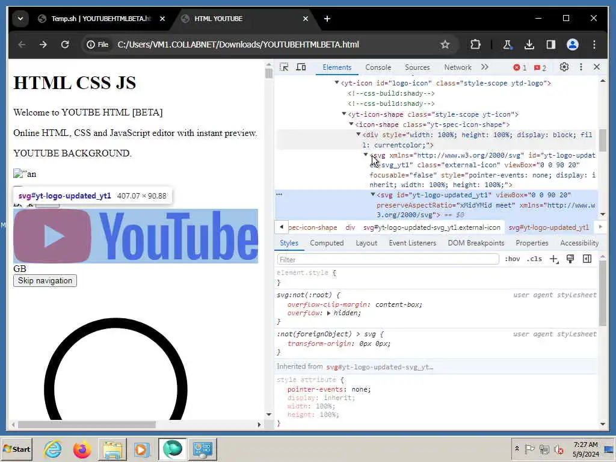
Task: Toggle the :hov element state button
Action: tap(513, 259)
